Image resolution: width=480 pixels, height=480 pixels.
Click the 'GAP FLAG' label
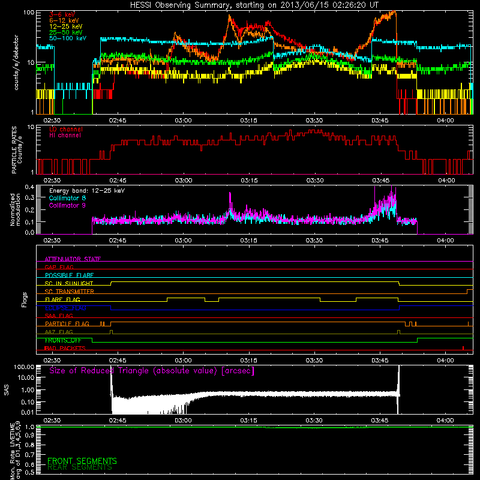click(59, 267)
